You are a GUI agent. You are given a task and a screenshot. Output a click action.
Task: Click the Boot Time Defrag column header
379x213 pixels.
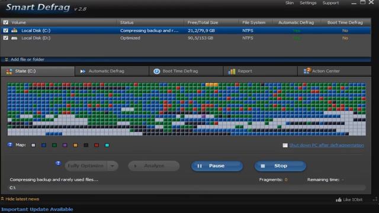[345, 22]
